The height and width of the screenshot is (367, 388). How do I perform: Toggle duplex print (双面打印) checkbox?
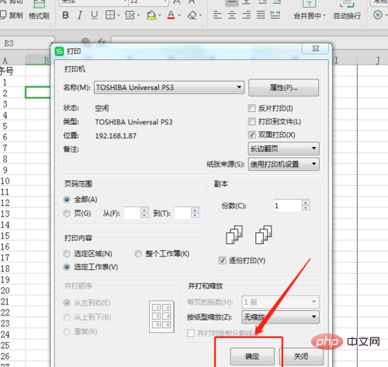point(251,135)
